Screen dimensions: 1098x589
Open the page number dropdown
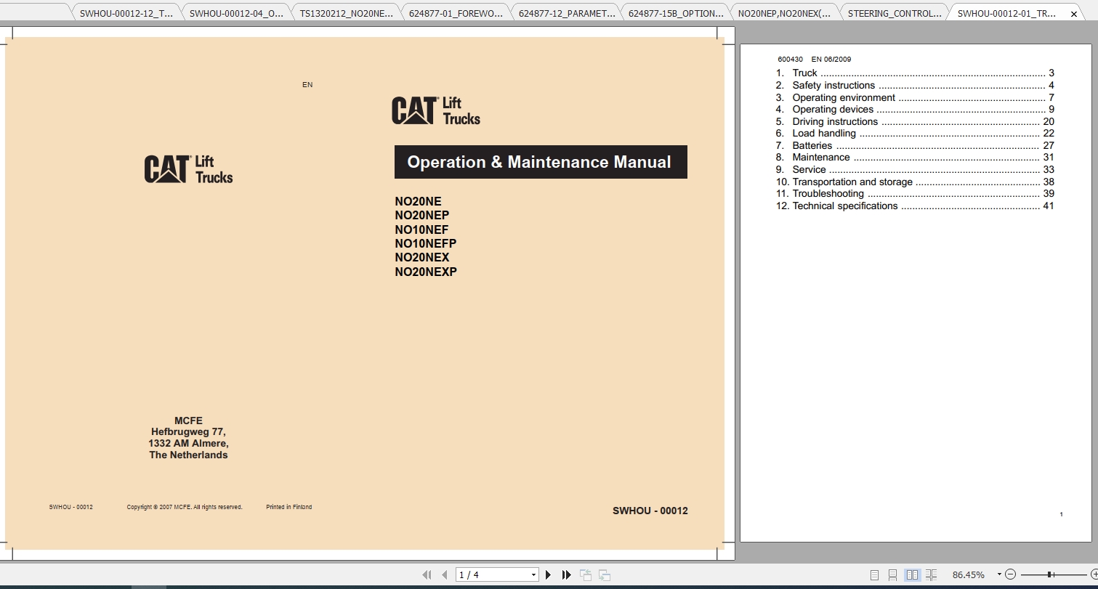(x=533, y=574)
